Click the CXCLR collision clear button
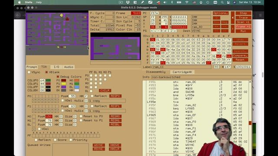This screenshot has width=278, height=156. tap(105, 91)
